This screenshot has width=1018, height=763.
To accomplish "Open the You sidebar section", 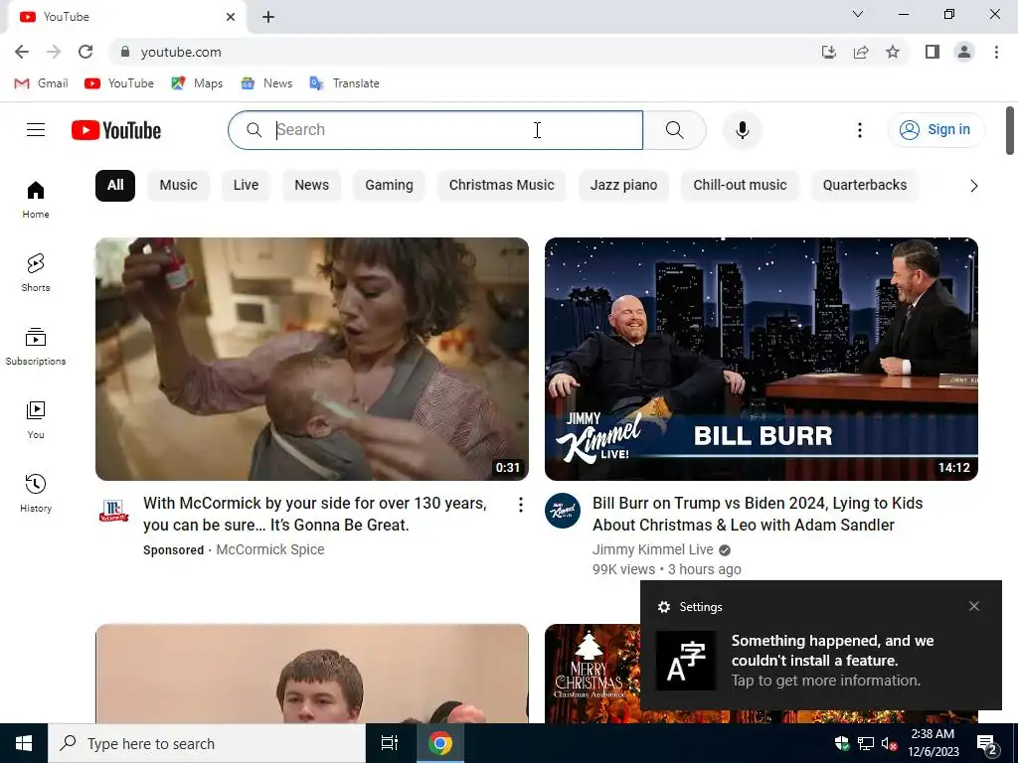I will tap(36, 420).
